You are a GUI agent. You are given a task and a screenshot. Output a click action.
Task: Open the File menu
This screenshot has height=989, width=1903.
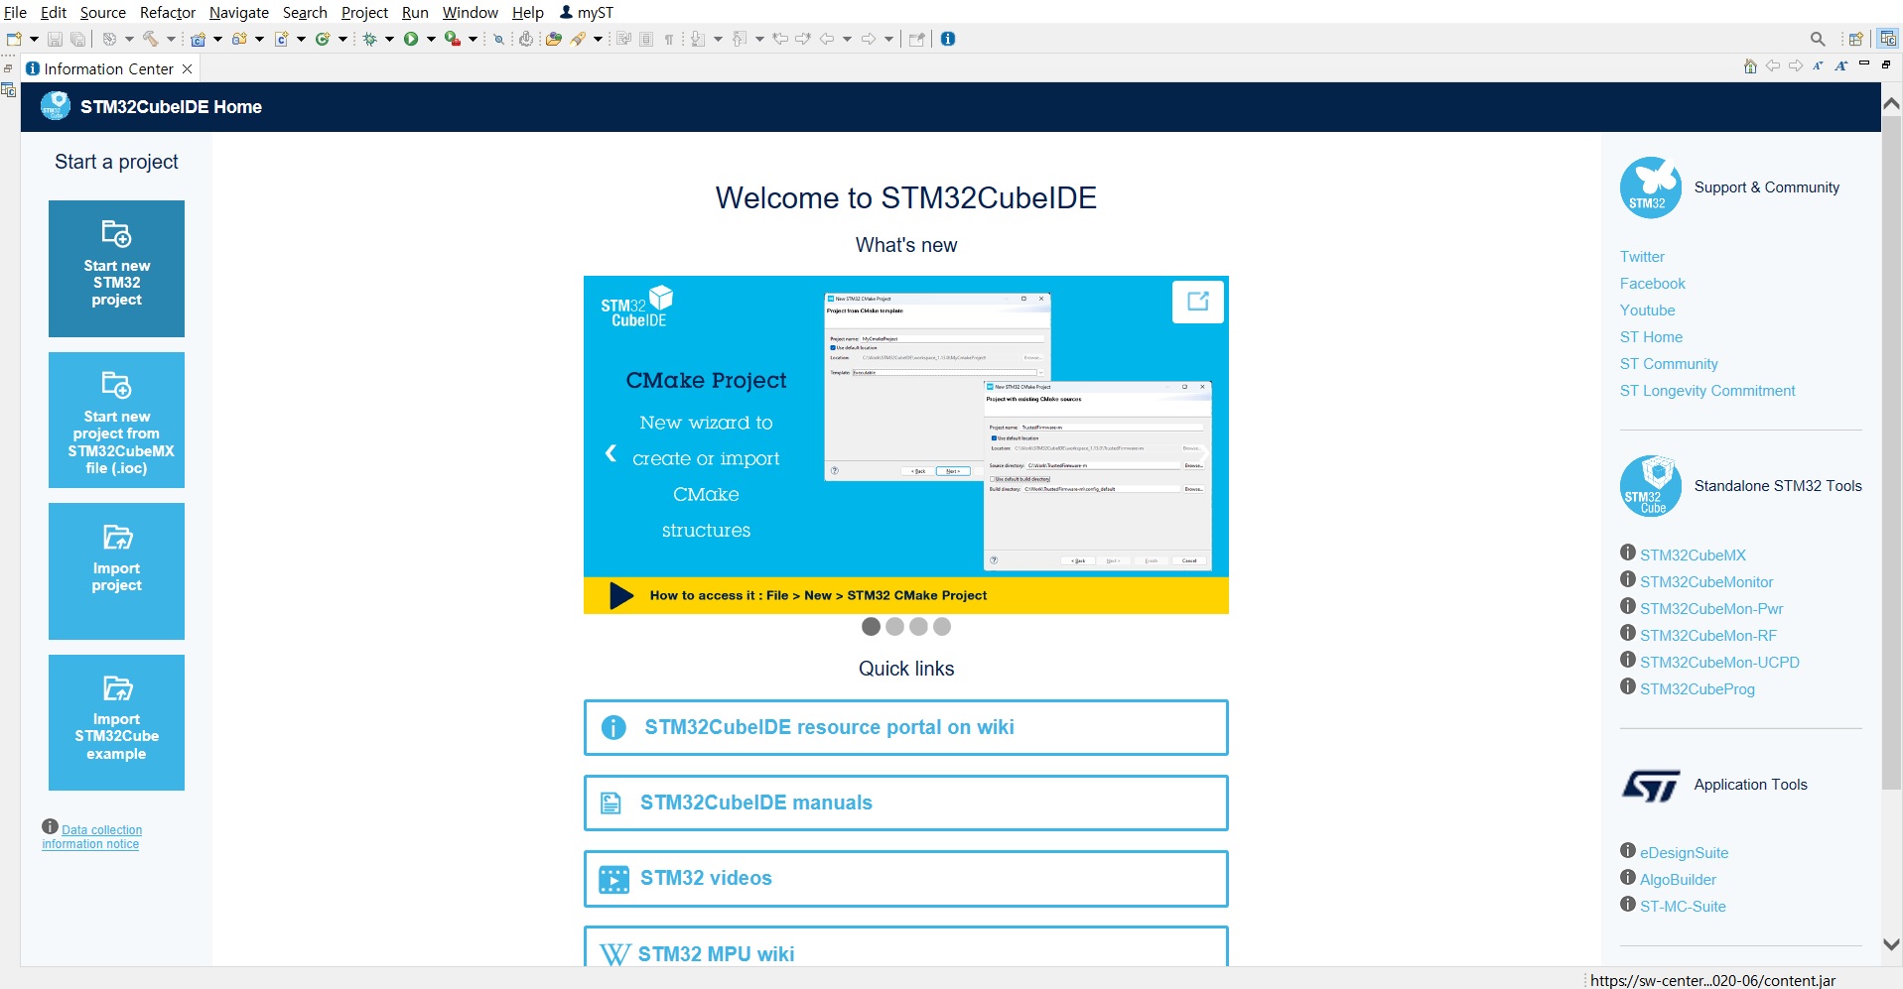click(x=15, y=12)
